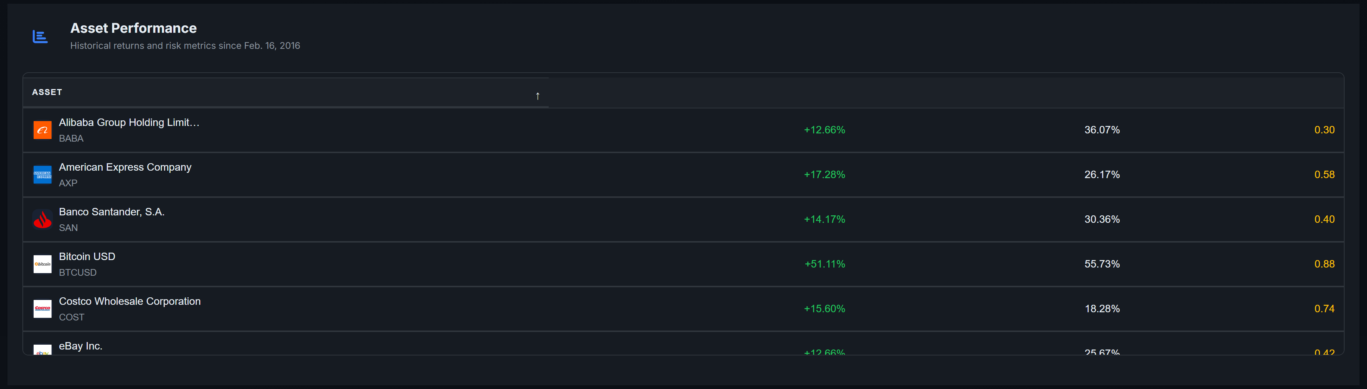
Task: Click the Asset Performance heading
Action: click(x=133, y=28)
